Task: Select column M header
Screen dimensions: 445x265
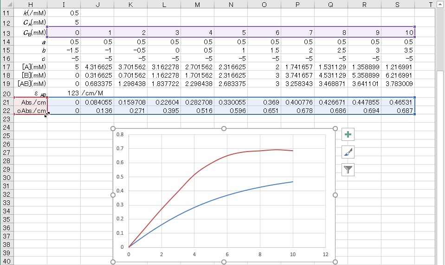Action: 197,4
